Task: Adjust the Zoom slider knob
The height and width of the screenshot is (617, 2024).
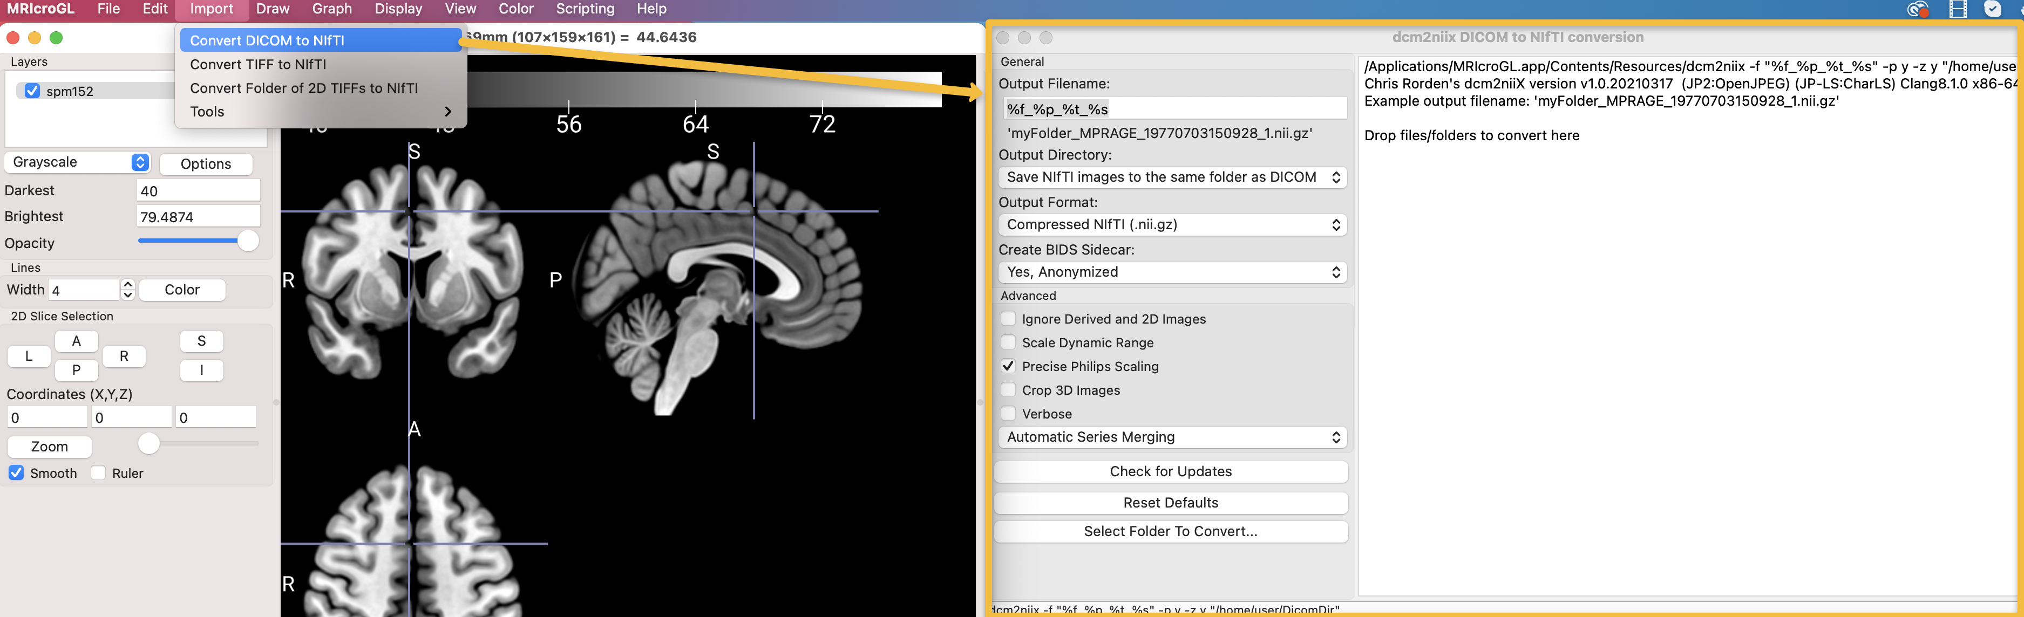Action: click(x=148, y=443)
